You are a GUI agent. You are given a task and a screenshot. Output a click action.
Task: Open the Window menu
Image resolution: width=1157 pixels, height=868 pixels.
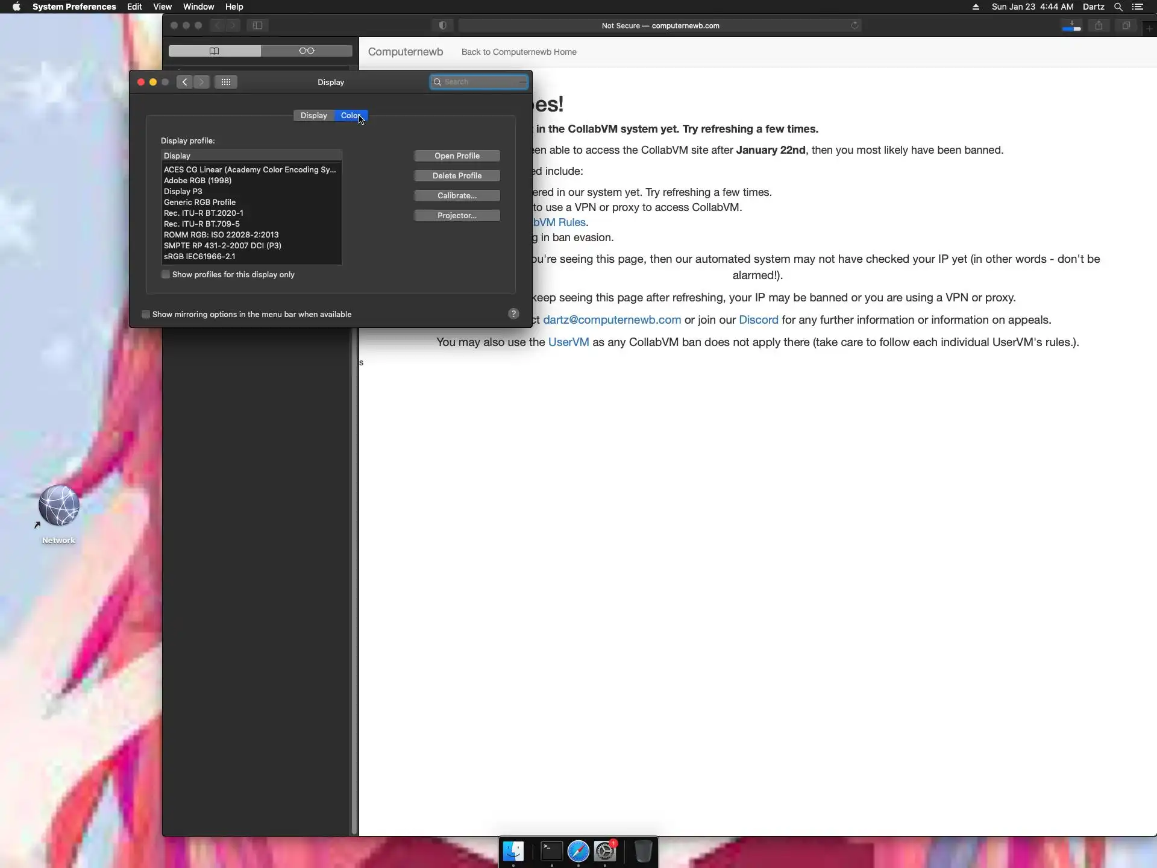tap(198, 7)
